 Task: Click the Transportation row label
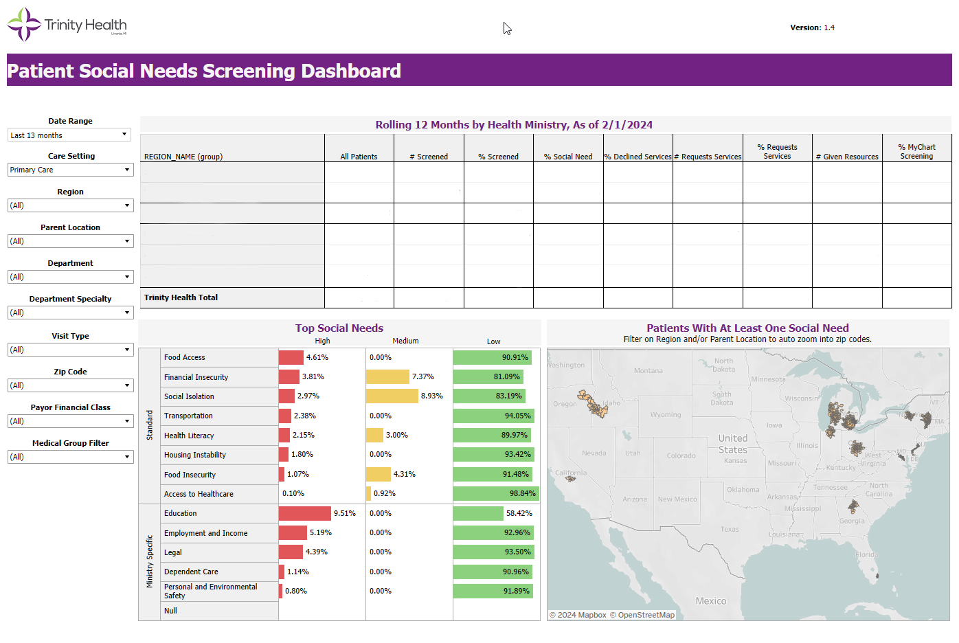point(188,416)
